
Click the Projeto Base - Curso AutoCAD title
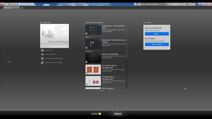113,27
